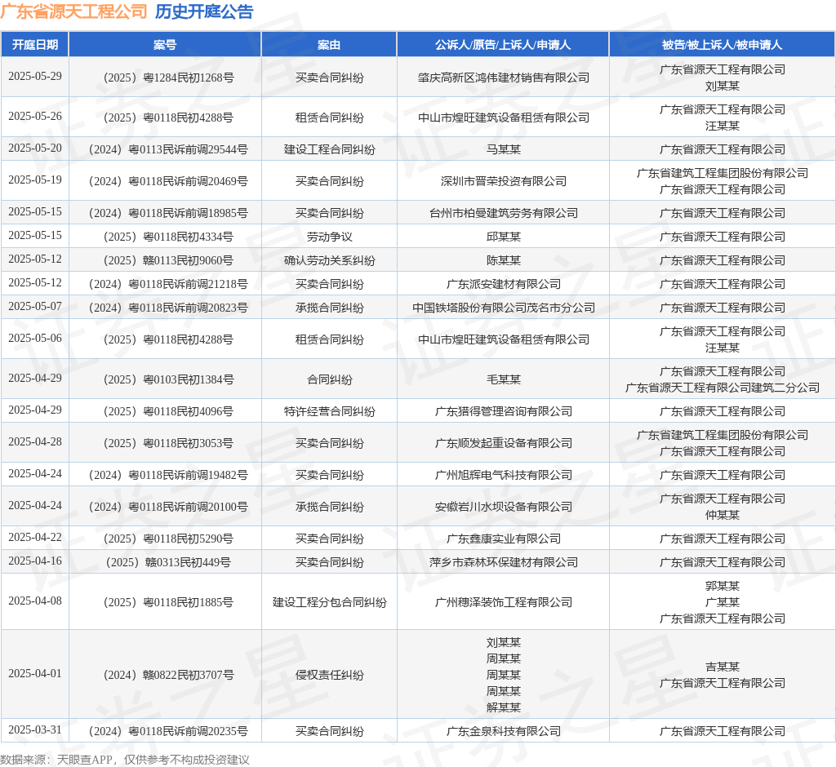Select the date 2025-03-31
Screen dimensions: 836x767
coord(35,730)
